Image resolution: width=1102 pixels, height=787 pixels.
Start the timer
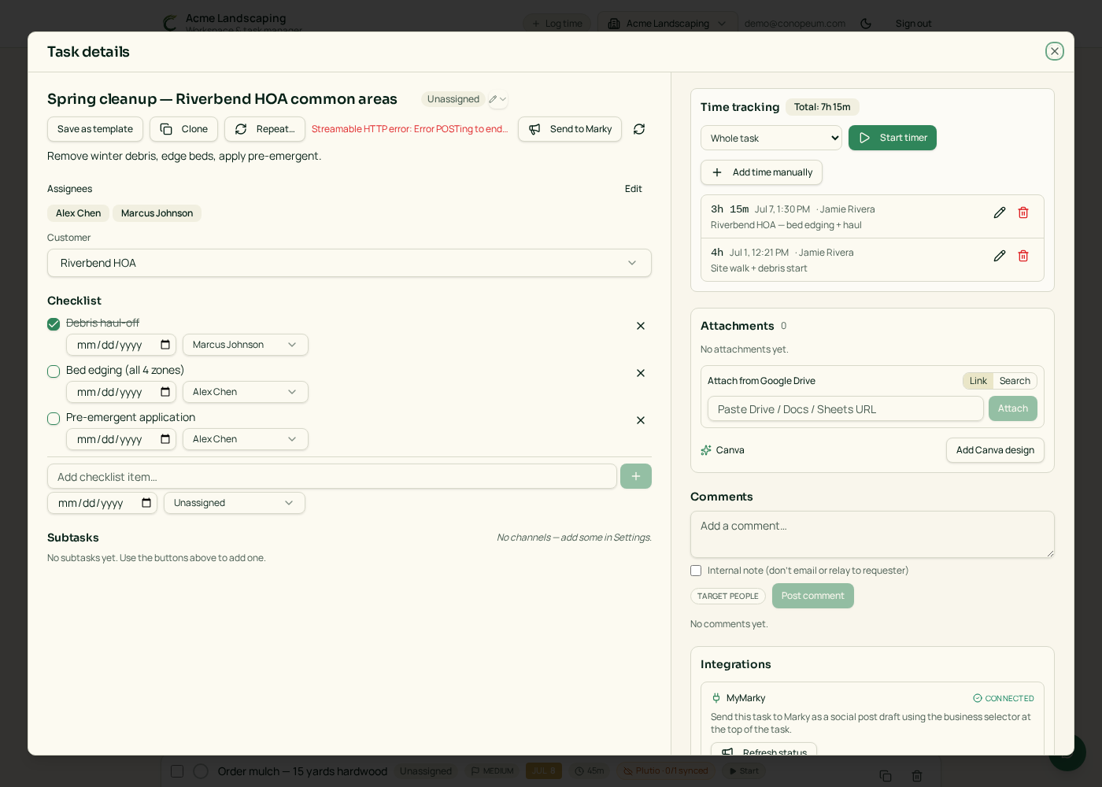[x=893, y=138]
